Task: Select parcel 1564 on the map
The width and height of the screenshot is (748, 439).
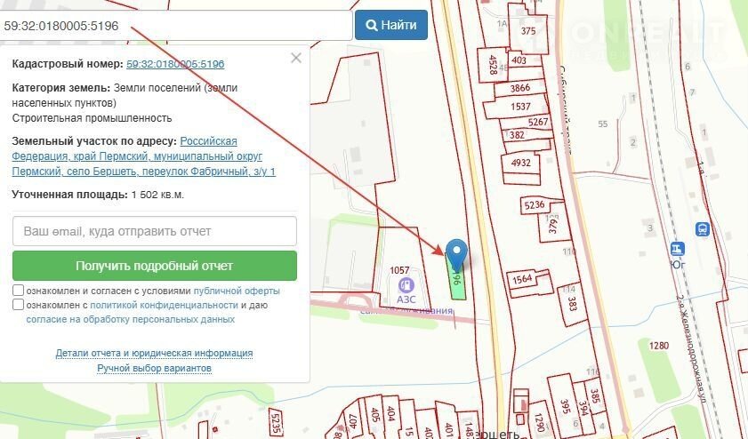Action: click(x=523, y=280)
